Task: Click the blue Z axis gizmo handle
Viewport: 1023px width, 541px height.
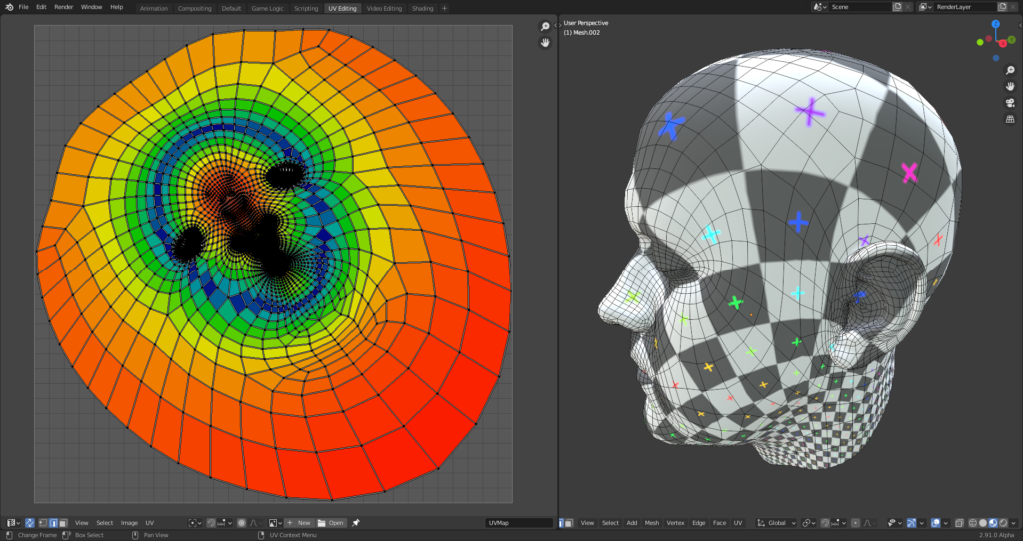Action: pyautogui.click(x=996, y=24)
